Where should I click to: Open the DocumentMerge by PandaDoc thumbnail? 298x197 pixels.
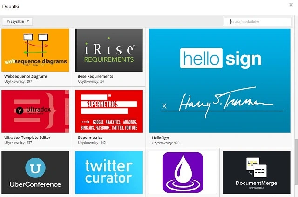257,172
